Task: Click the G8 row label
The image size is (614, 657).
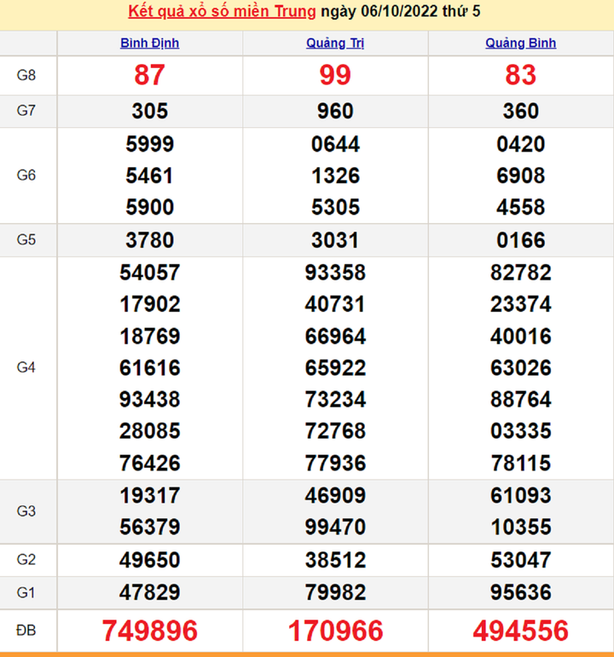Action: [x=26, y=75]
